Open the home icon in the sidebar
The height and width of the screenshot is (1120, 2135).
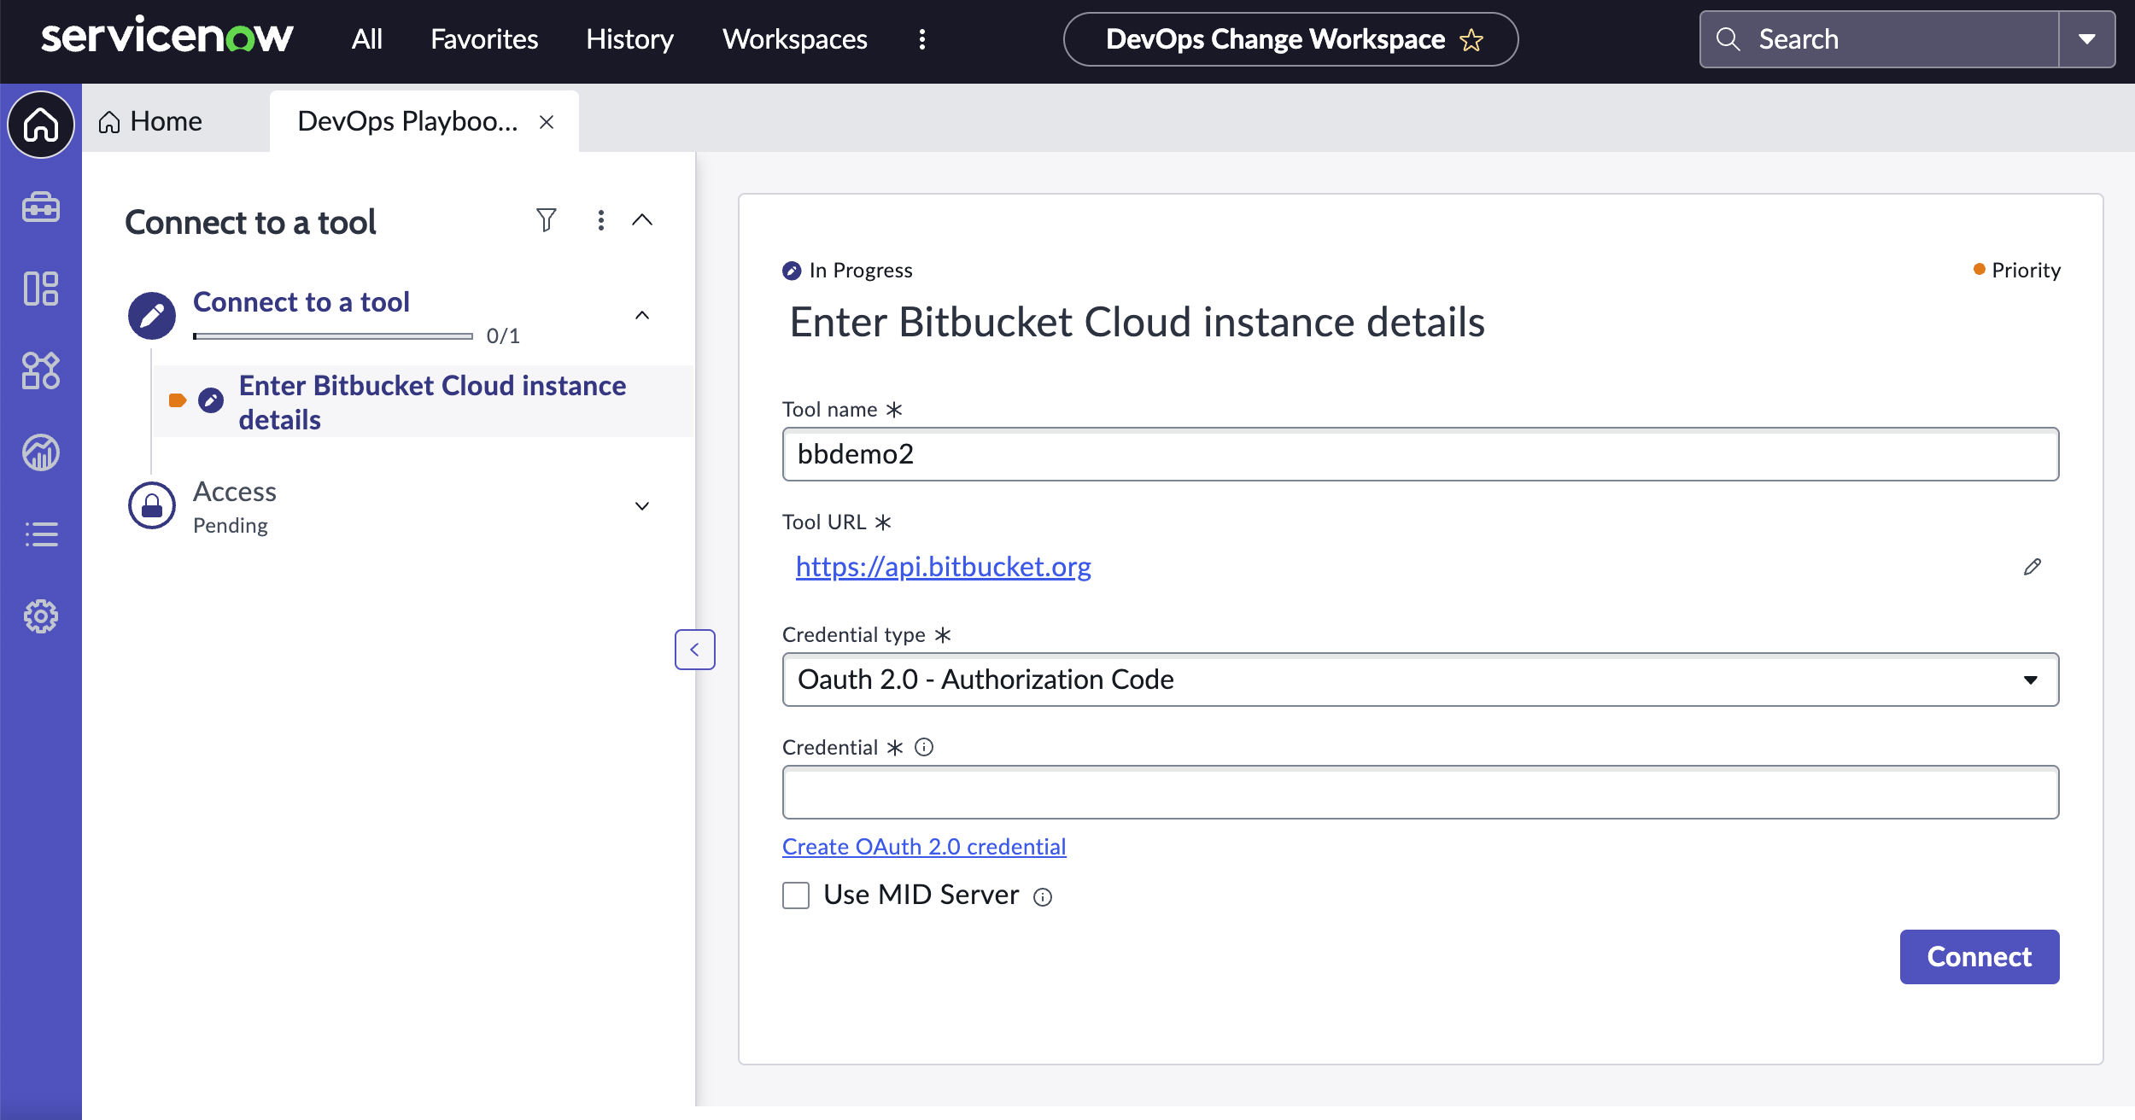[x=41, y=125]
